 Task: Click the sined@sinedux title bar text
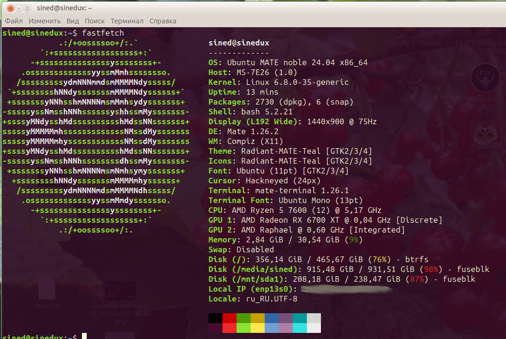64,8
